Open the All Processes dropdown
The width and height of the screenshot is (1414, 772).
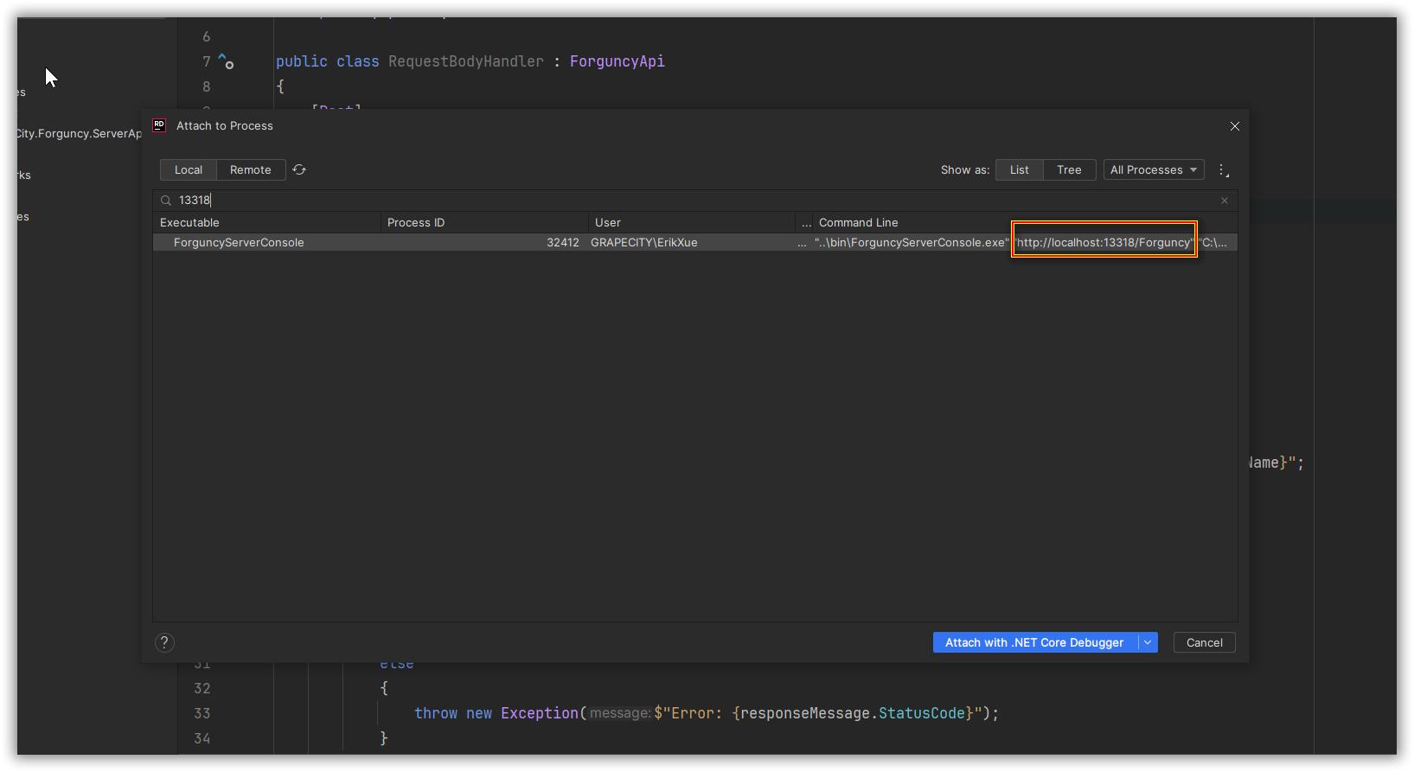pos(1153,170)
